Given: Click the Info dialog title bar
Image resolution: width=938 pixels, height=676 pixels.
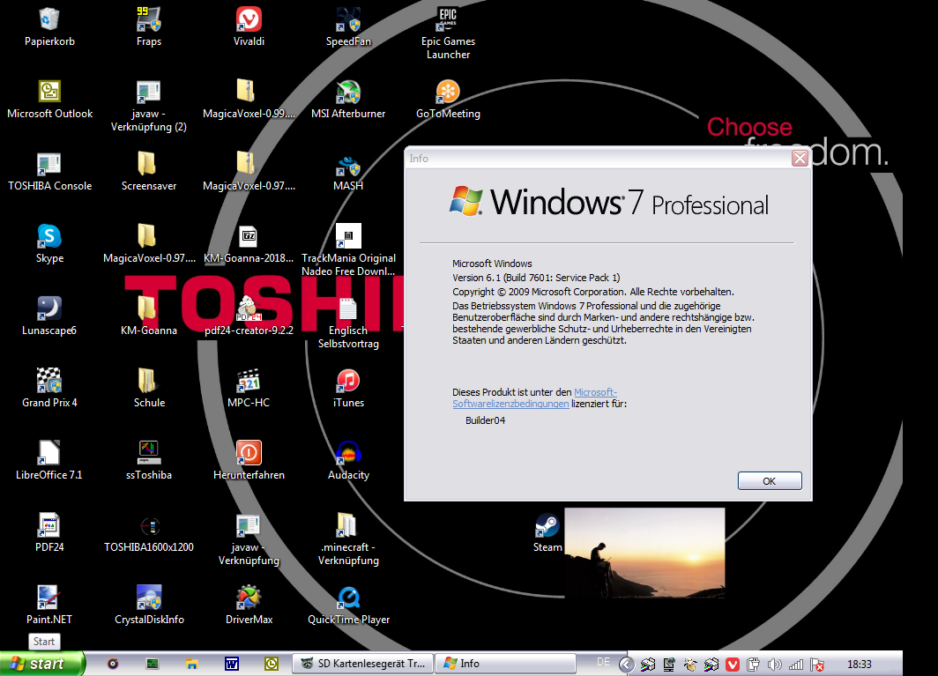Looking at the screenshot, I should pyautogui.click(x=599, y=159).
